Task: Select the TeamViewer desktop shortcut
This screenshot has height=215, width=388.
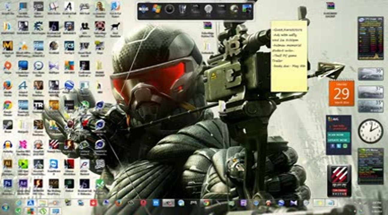Action: 54,164
